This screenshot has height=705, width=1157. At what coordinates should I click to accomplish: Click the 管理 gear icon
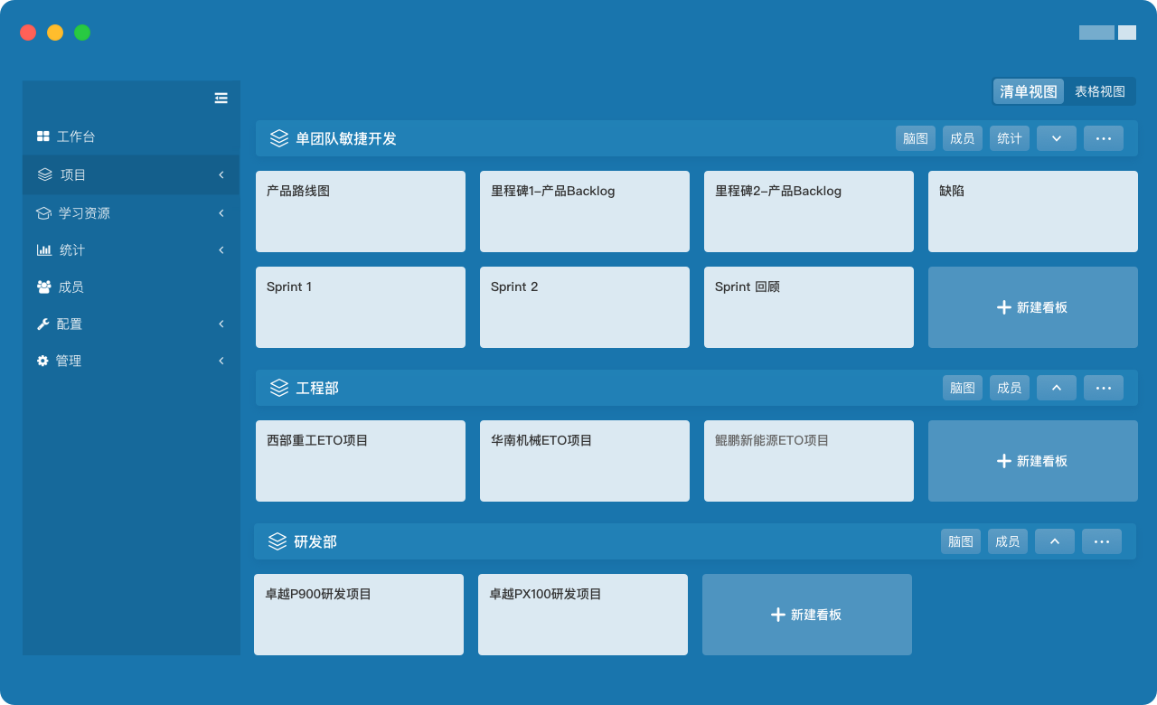click(x=42, y=361)
